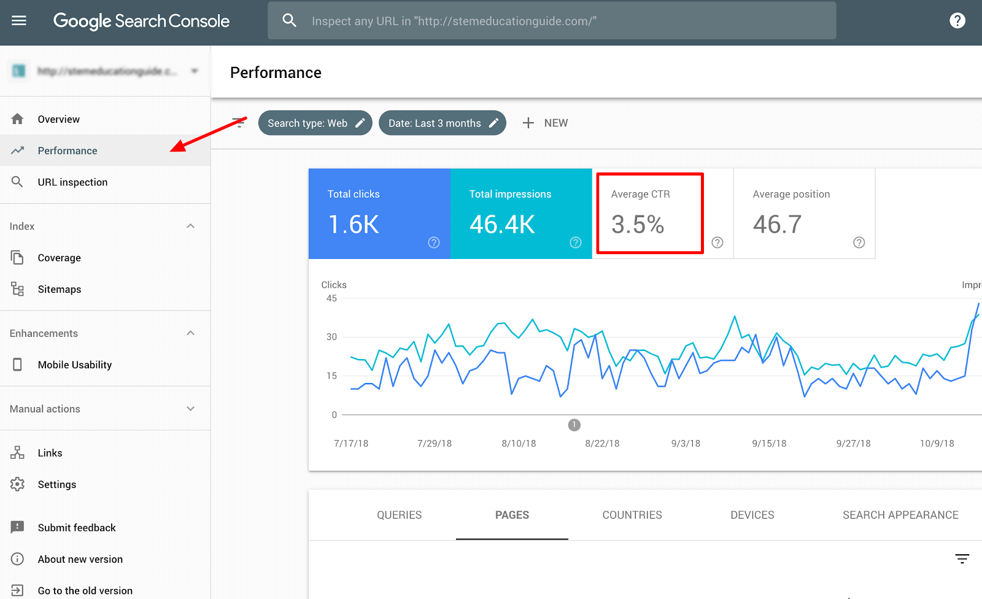Click the Overview home icon
This screenshot has width=982, height=599.
17,119
